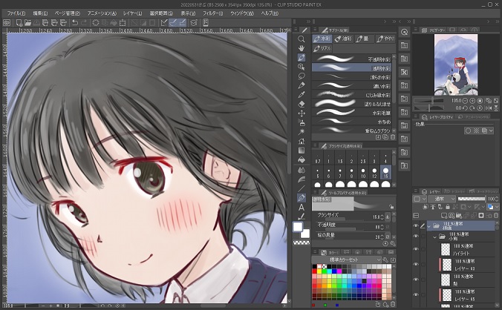The image size is (502, 310).
Task: Select the Eyedropper tool
Action: click(x=301, y=95)
